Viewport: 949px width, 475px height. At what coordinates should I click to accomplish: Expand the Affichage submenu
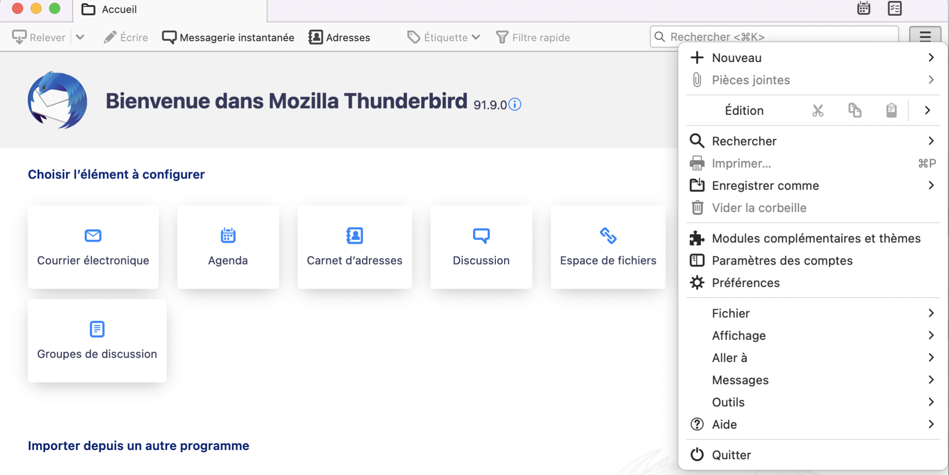812,336
